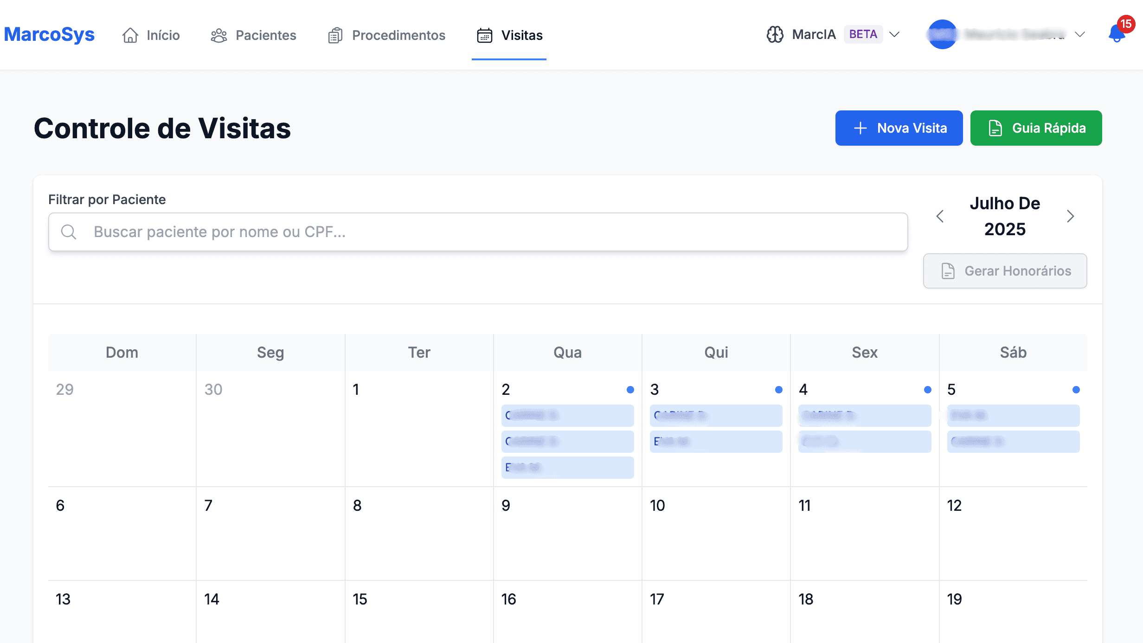Click the Pacientes people icon
The image size is (1143, 643).
click(x=219, y=35)
